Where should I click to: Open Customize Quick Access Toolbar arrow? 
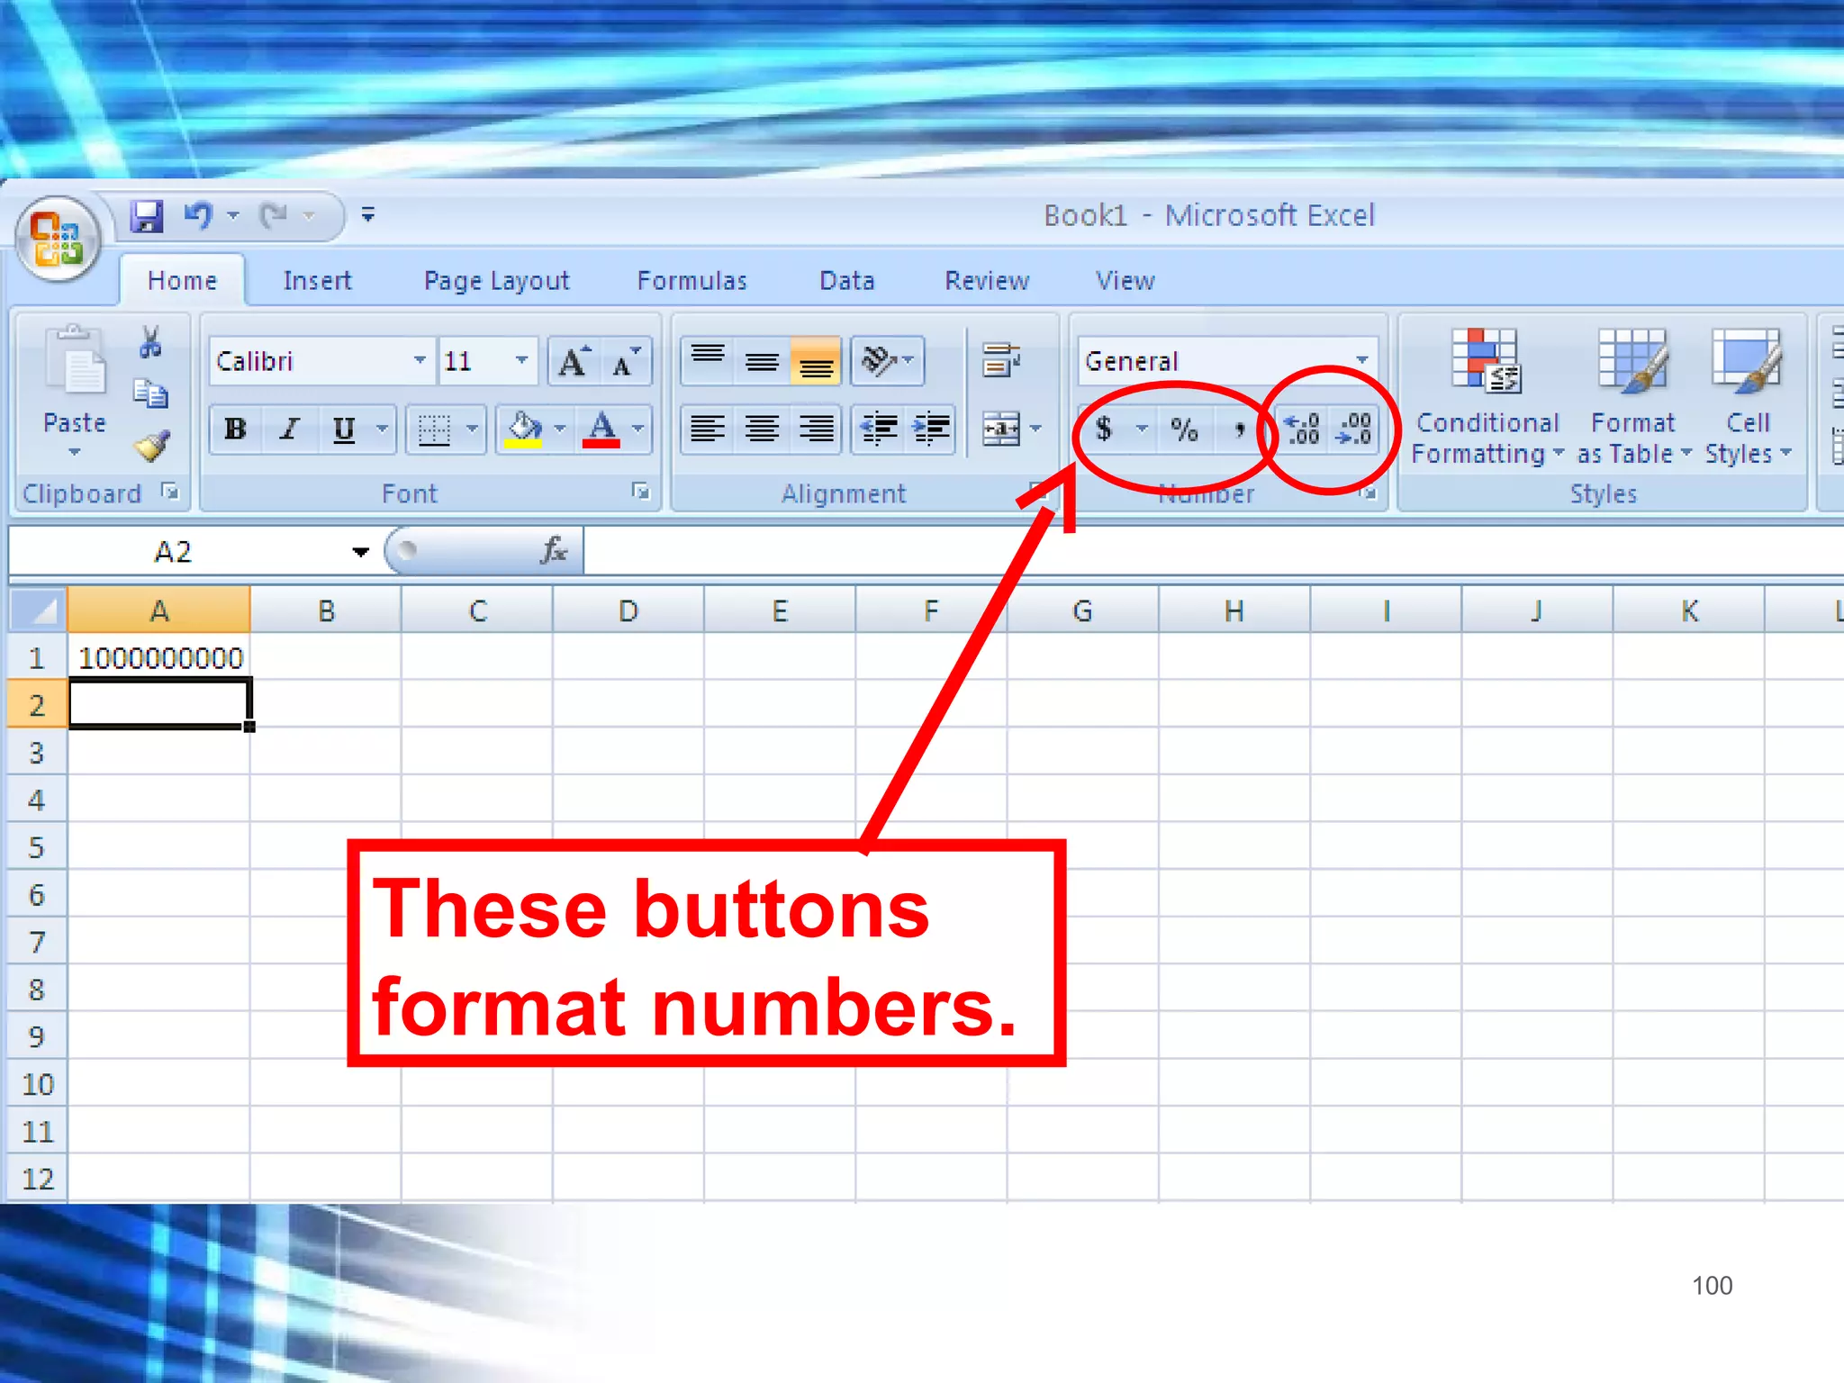pos(367,215)
